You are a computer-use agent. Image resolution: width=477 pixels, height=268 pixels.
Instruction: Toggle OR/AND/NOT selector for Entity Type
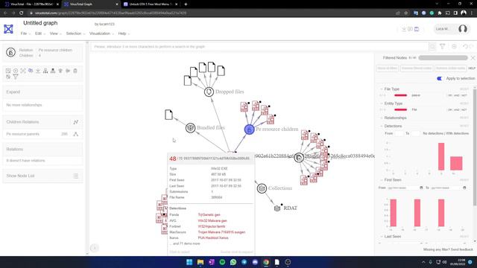click(x=457, y=109)
